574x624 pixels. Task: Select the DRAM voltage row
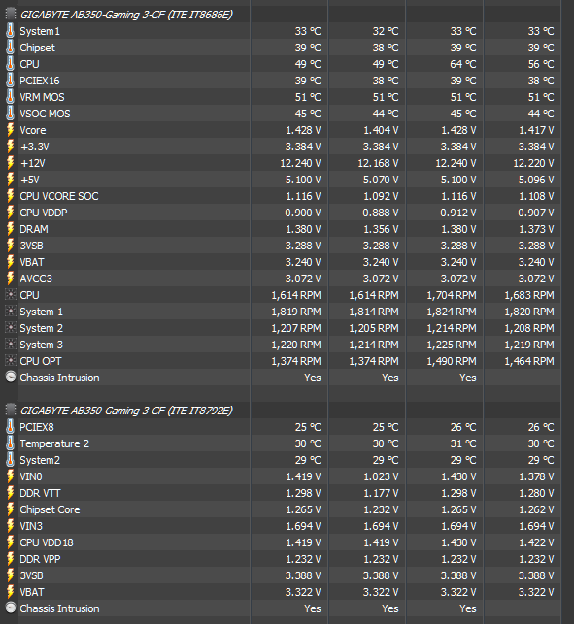pyautogui.click(x=283, y=229)
